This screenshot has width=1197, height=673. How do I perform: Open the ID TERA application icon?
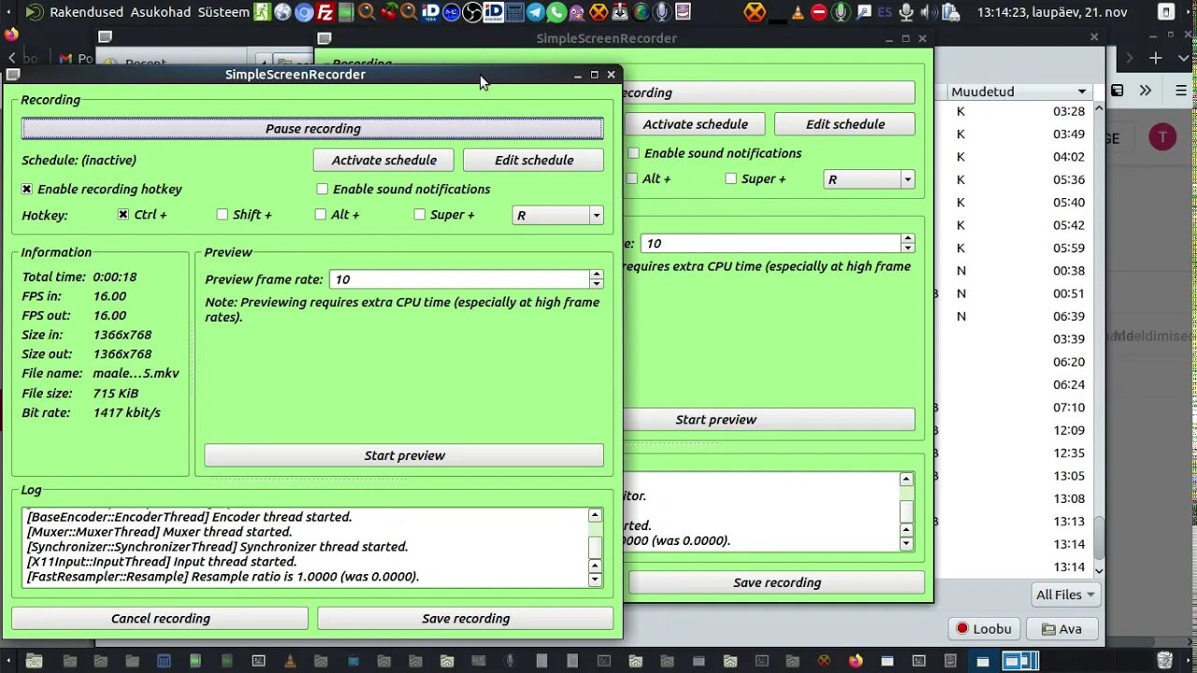[430, 12]
